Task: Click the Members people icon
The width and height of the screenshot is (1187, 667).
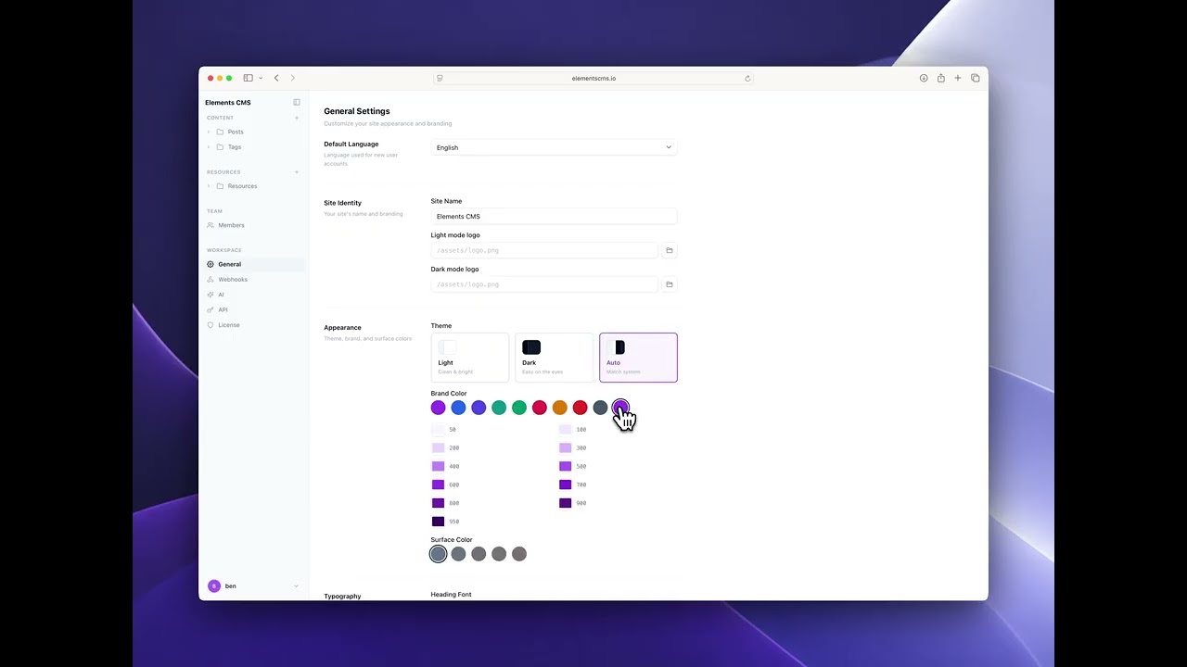Action: 211,225
